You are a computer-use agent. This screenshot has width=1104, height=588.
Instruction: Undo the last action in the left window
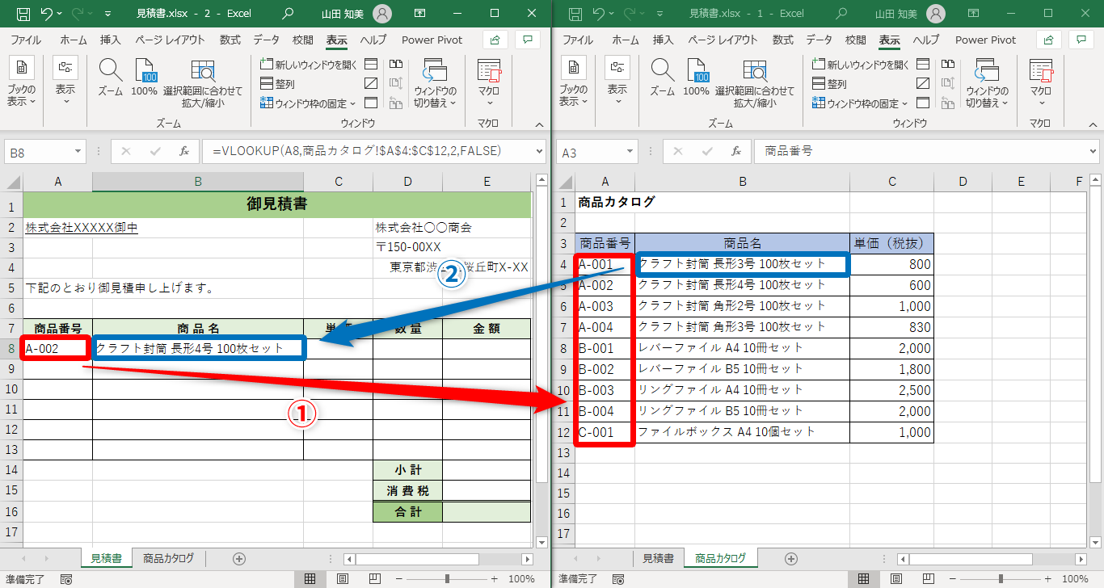pyautogui.click(x=46, y=14)
